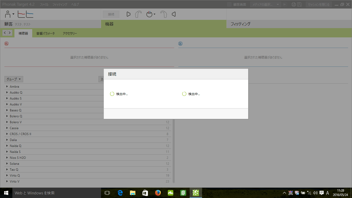Go to the 顧客 section
The image size is (352, 198).
[51, 24]
